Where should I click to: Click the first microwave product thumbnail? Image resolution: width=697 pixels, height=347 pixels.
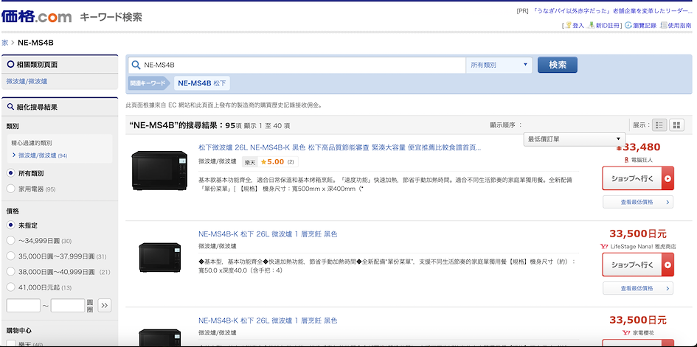pos(159,171)
